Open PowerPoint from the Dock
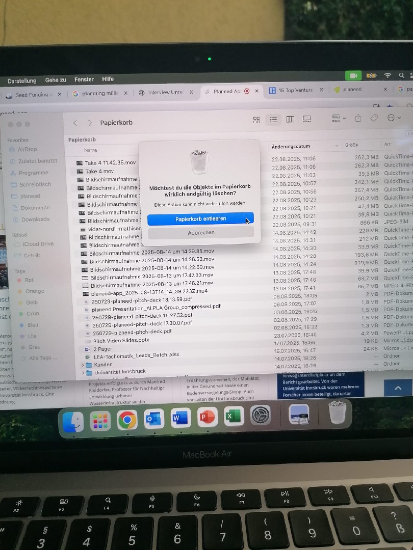Image resolution: width=413 pixels, height=550 pixels. point(207,417)
